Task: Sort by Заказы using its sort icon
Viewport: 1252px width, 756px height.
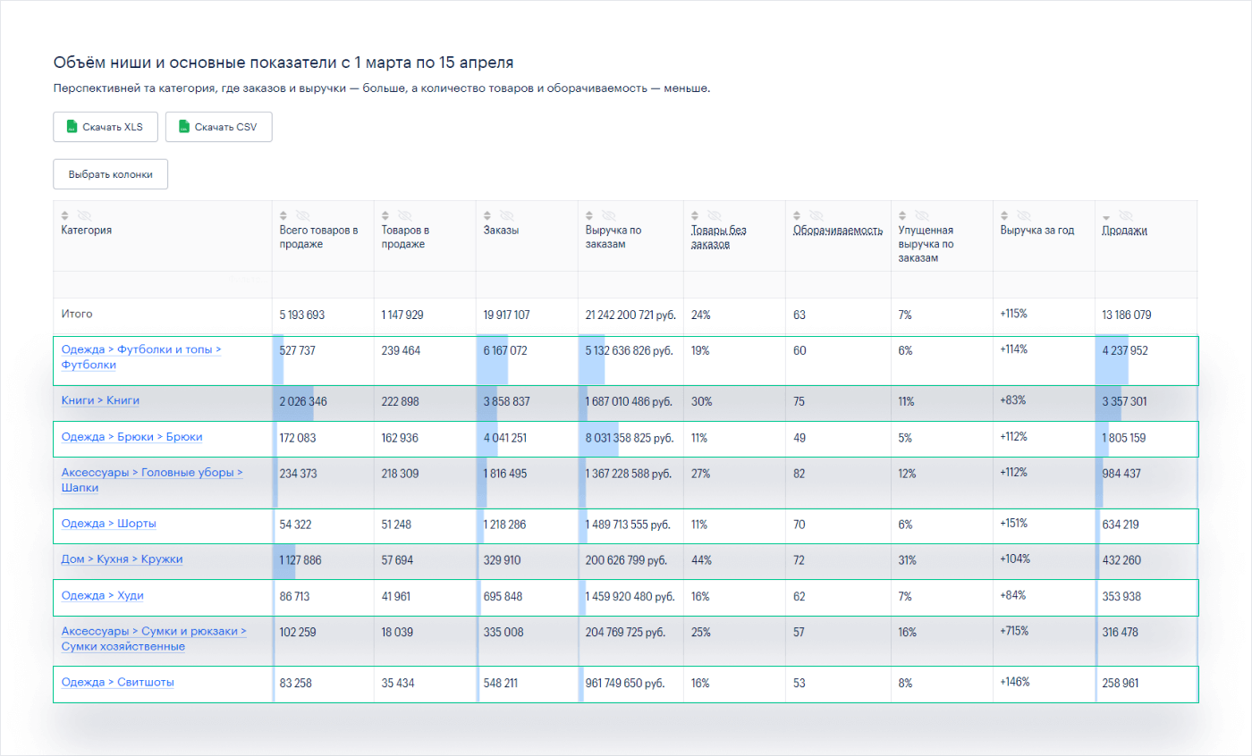Action: pos(488,214)
